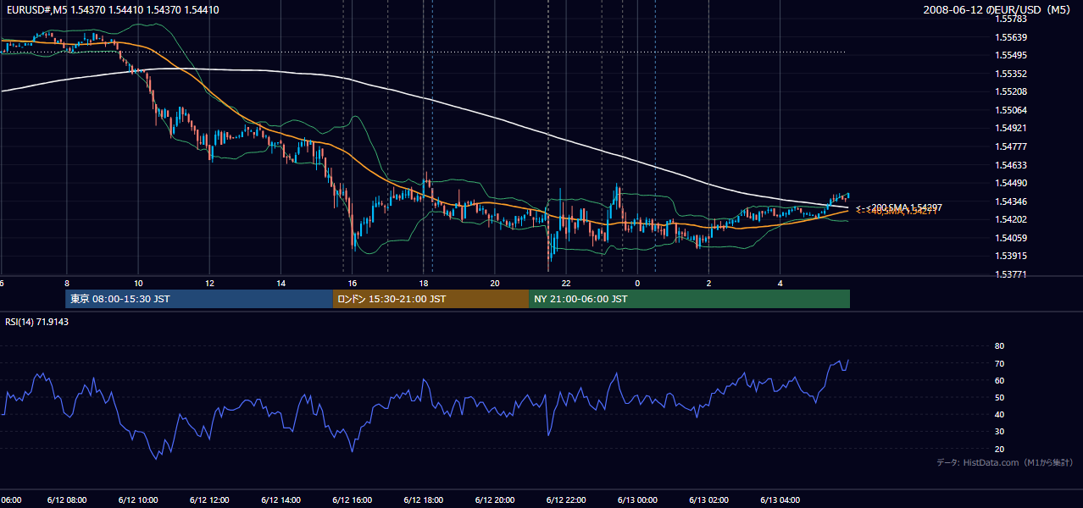Click hour tick 14 under price chart
This screenshot has height=508, width=1083.
280,283
